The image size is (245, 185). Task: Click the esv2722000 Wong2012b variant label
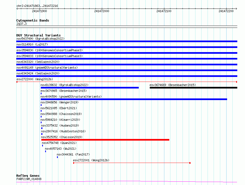coord(35,79)
